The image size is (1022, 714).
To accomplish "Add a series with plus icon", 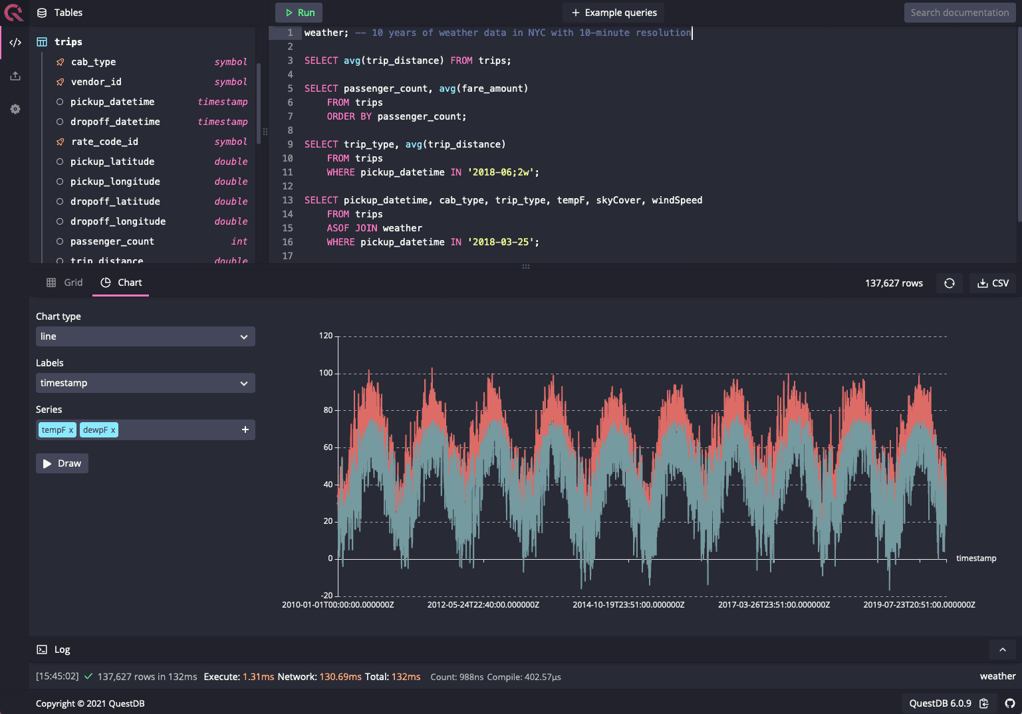I will [x=245, y=430].
